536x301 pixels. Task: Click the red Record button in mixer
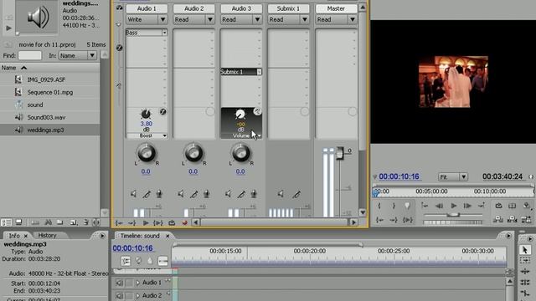184,223
